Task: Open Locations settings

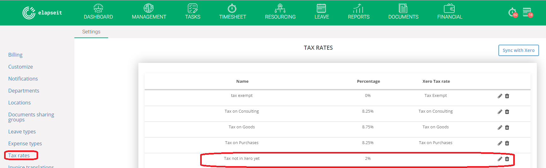Action: pos(20,103)
